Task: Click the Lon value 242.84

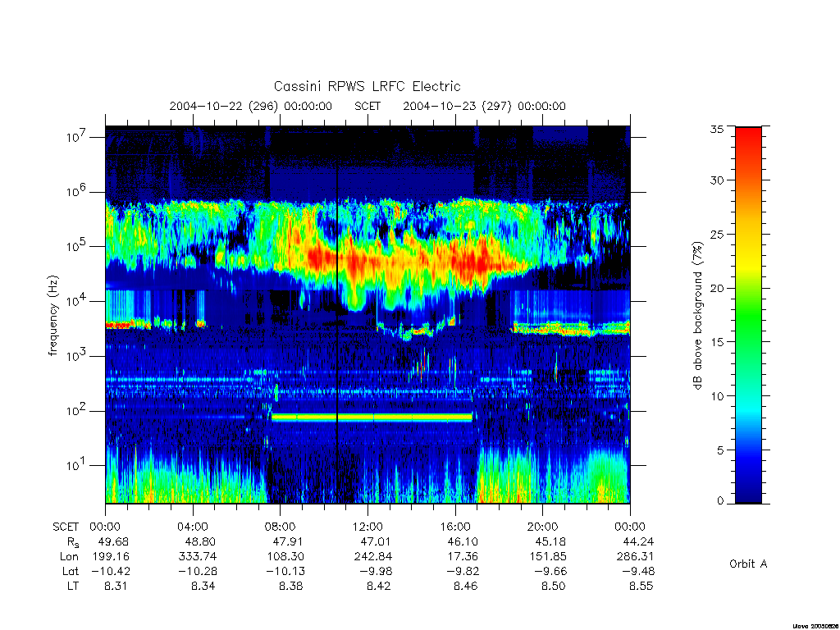Action: 373,556
